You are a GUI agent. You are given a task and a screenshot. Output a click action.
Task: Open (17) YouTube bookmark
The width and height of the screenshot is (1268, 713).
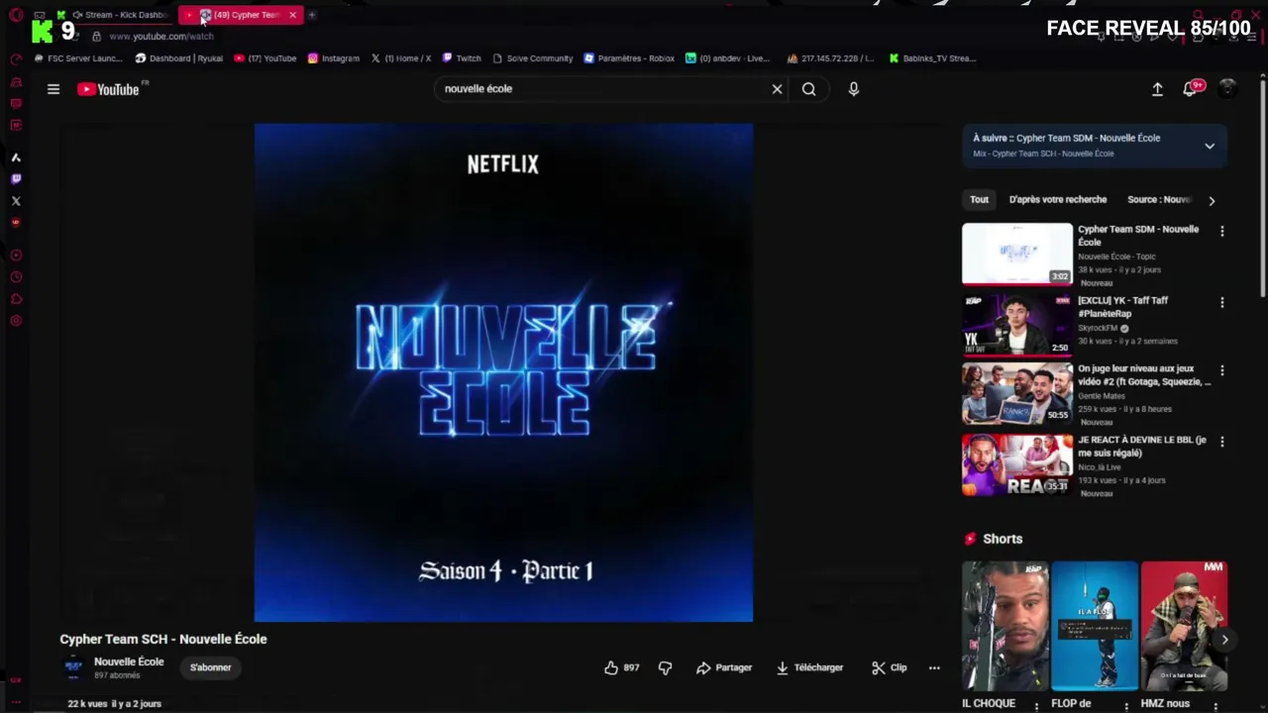click(x=265, y=58)
